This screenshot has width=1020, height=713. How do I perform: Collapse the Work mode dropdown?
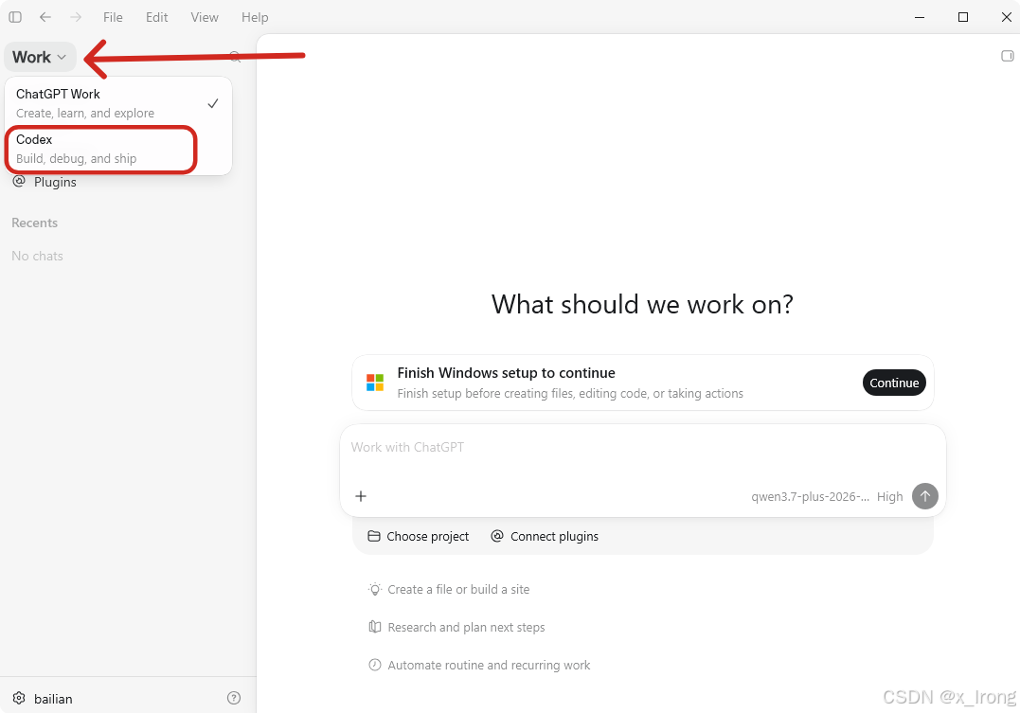point(40,57)
